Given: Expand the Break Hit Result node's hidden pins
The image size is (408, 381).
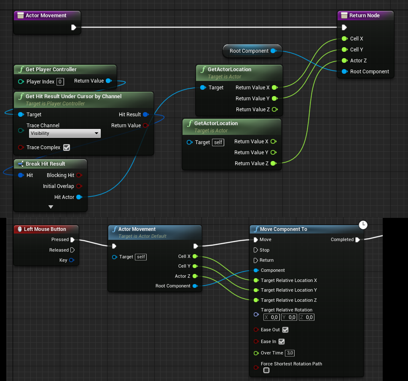Looking at the screenshot, I should 51,207.
